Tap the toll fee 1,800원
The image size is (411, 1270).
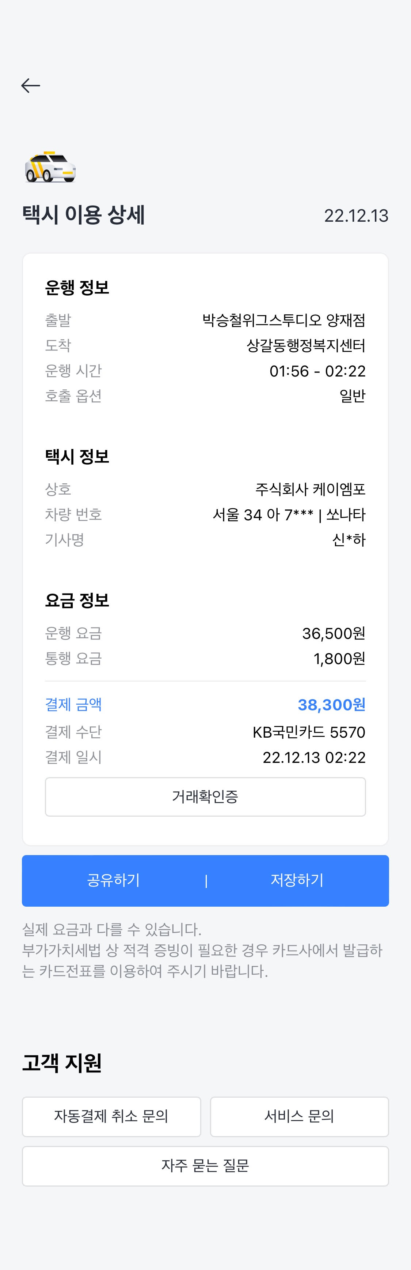click(x=339, y=659)
